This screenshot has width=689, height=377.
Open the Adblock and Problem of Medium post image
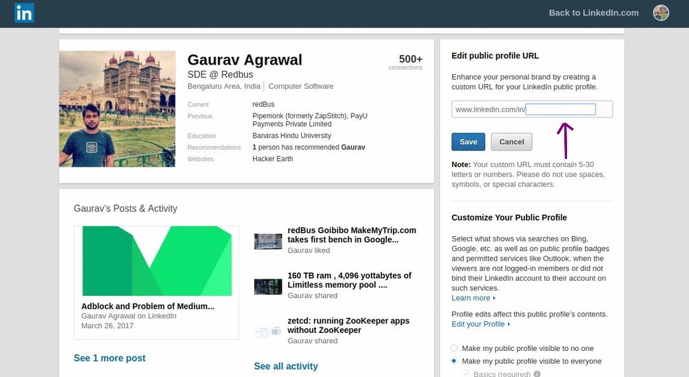point(157,261)
